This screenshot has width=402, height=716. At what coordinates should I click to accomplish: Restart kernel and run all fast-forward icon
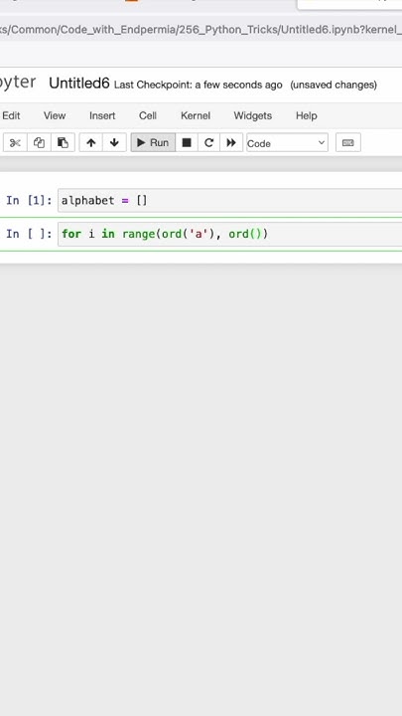[231, 143]
